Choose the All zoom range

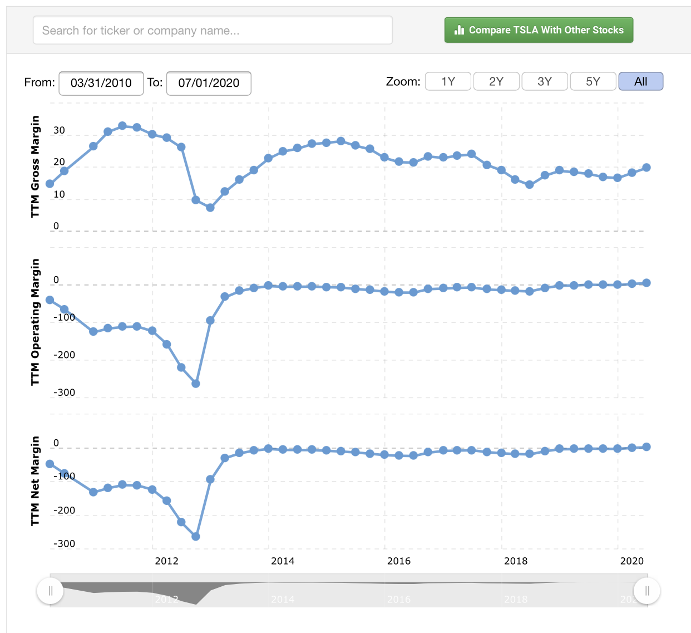tap(640, 81)
